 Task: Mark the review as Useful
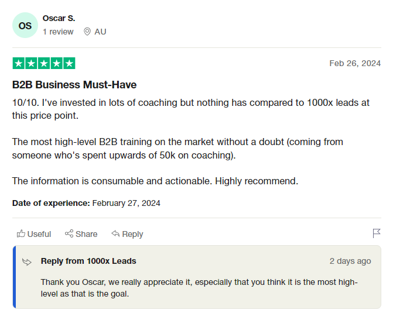(39, 234)
